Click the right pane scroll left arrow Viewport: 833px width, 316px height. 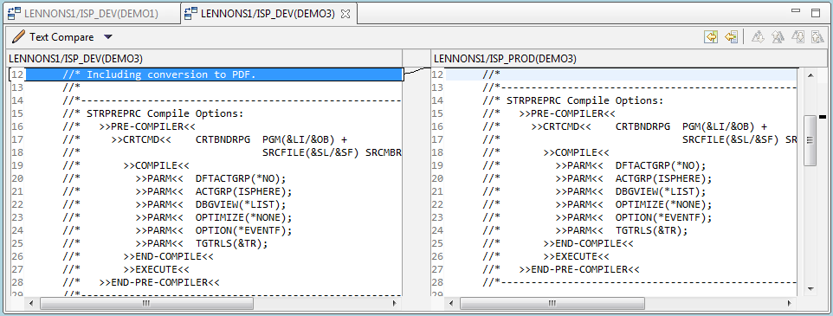(x=451, y=303)
